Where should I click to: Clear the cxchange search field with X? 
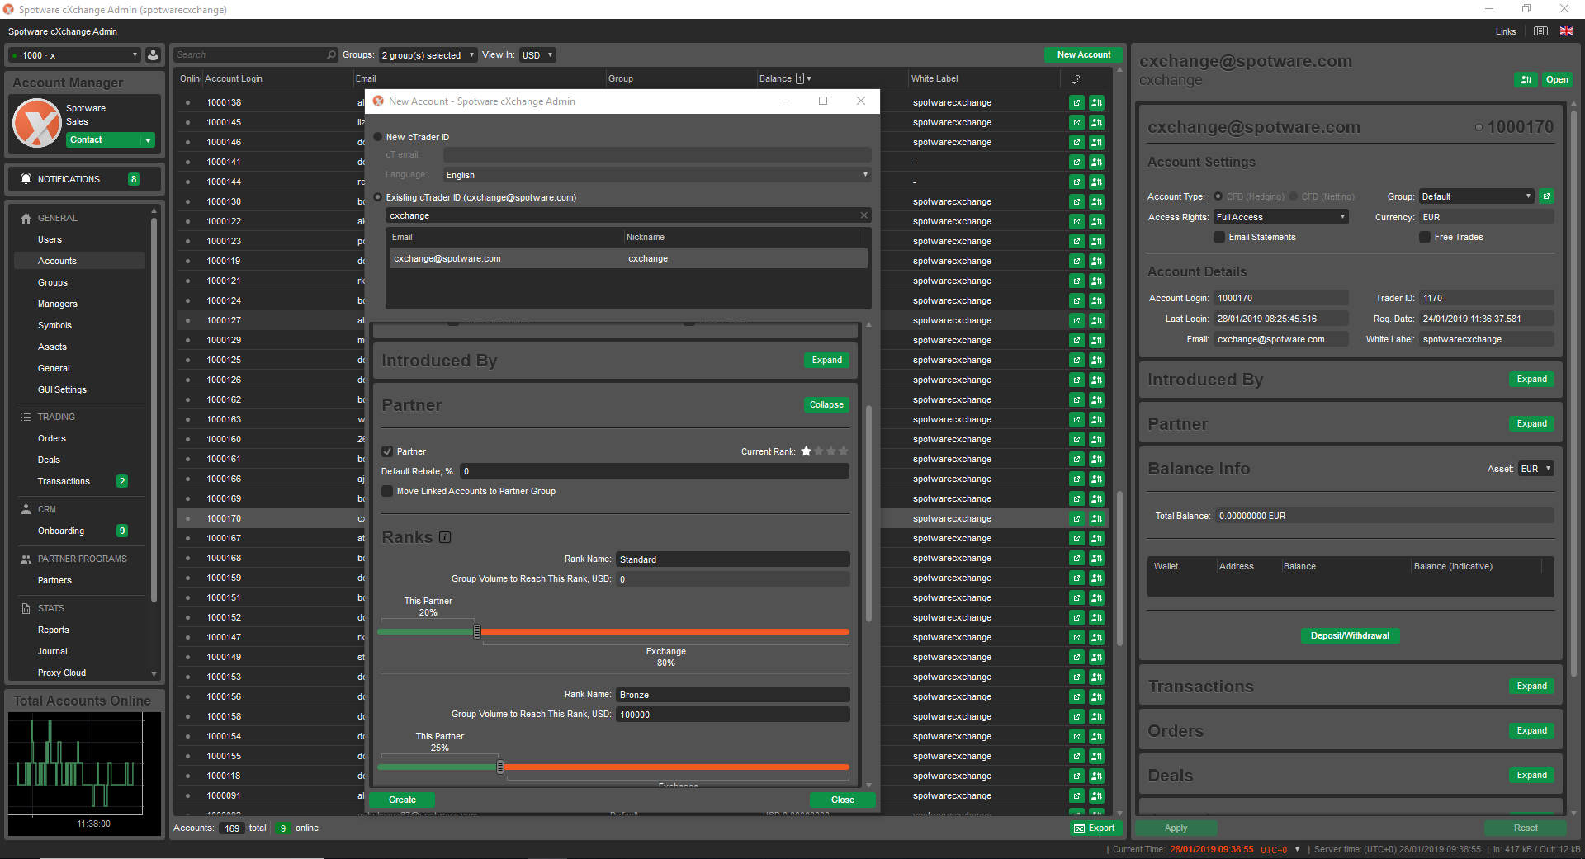click(864, 215)
